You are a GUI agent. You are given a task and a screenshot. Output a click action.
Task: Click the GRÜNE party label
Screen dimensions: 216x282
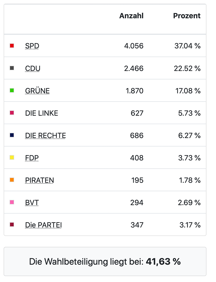click(x=37, y=91)
